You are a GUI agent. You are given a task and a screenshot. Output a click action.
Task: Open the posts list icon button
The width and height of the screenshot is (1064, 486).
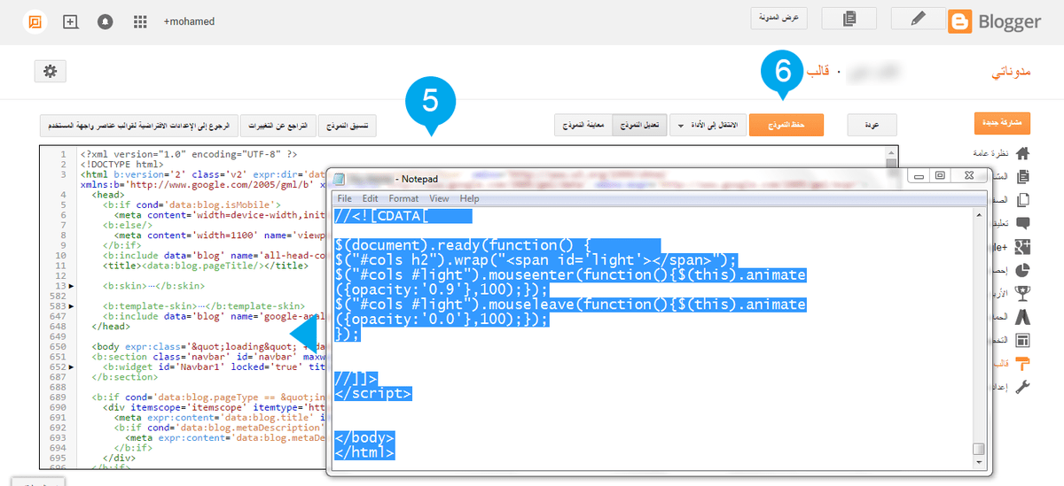click(849, 19)
